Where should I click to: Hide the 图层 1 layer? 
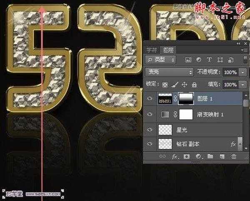coord(150,98)
